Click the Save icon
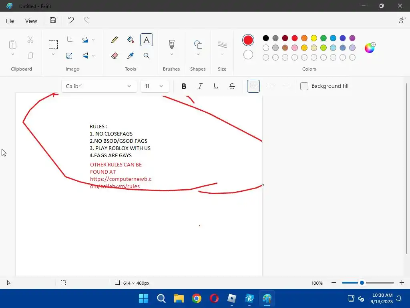This screenshot has width=410, height=308. tap(53, 20)
